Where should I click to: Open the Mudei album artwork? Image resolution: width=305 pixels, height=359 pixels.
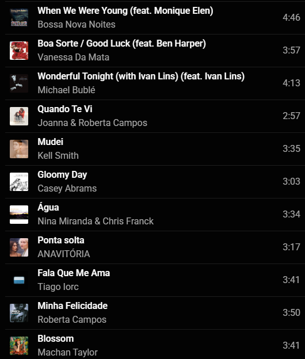(19, 149)
